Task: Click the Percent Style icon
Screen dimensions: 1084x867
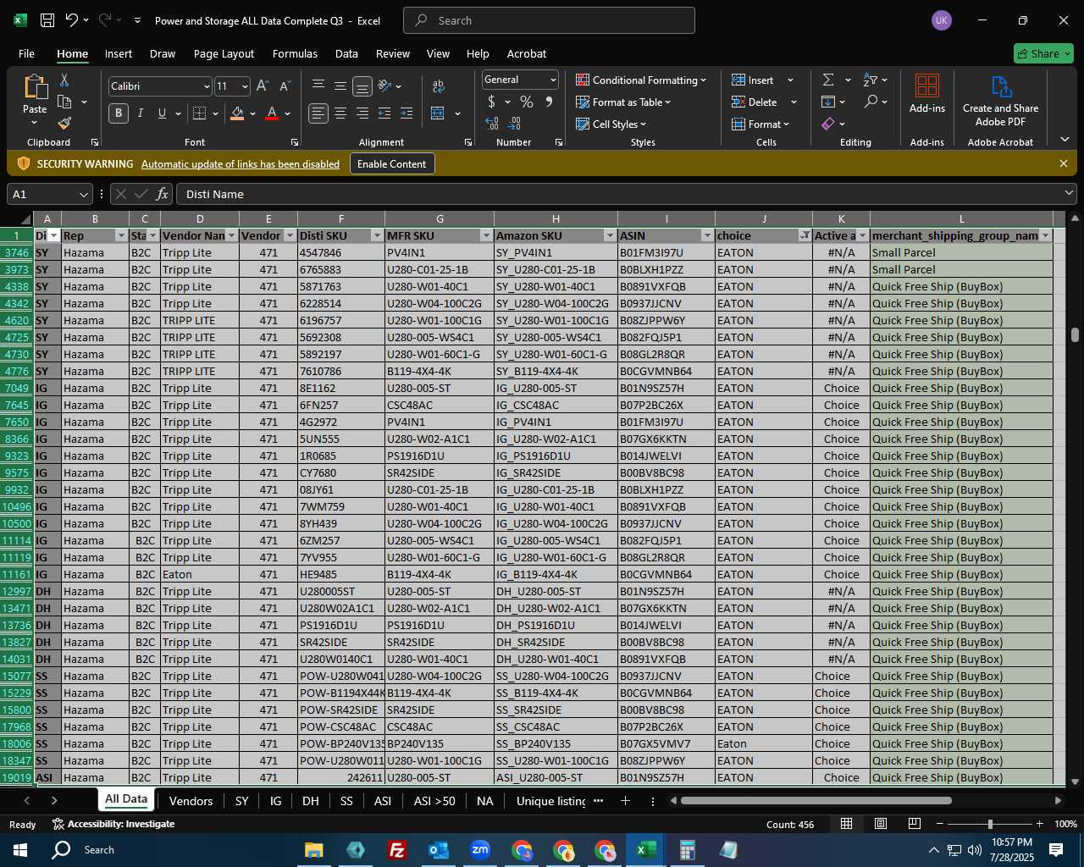Action: [x=527, y=102]
